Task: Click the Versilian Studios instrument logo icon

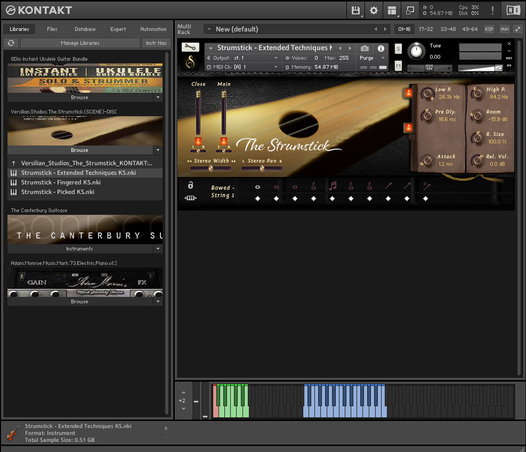Action: click(x=190, y=62)
